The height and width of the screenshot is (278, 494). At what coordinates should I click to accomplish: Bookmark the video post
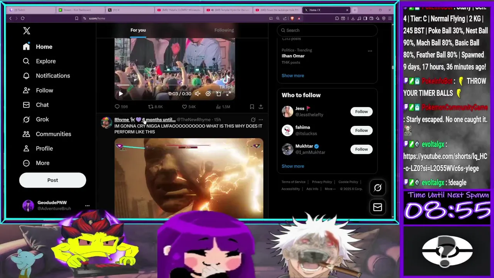click(252, 107)
